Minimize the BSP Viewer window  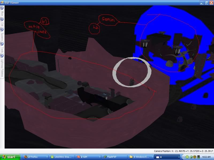pos(202,3)
